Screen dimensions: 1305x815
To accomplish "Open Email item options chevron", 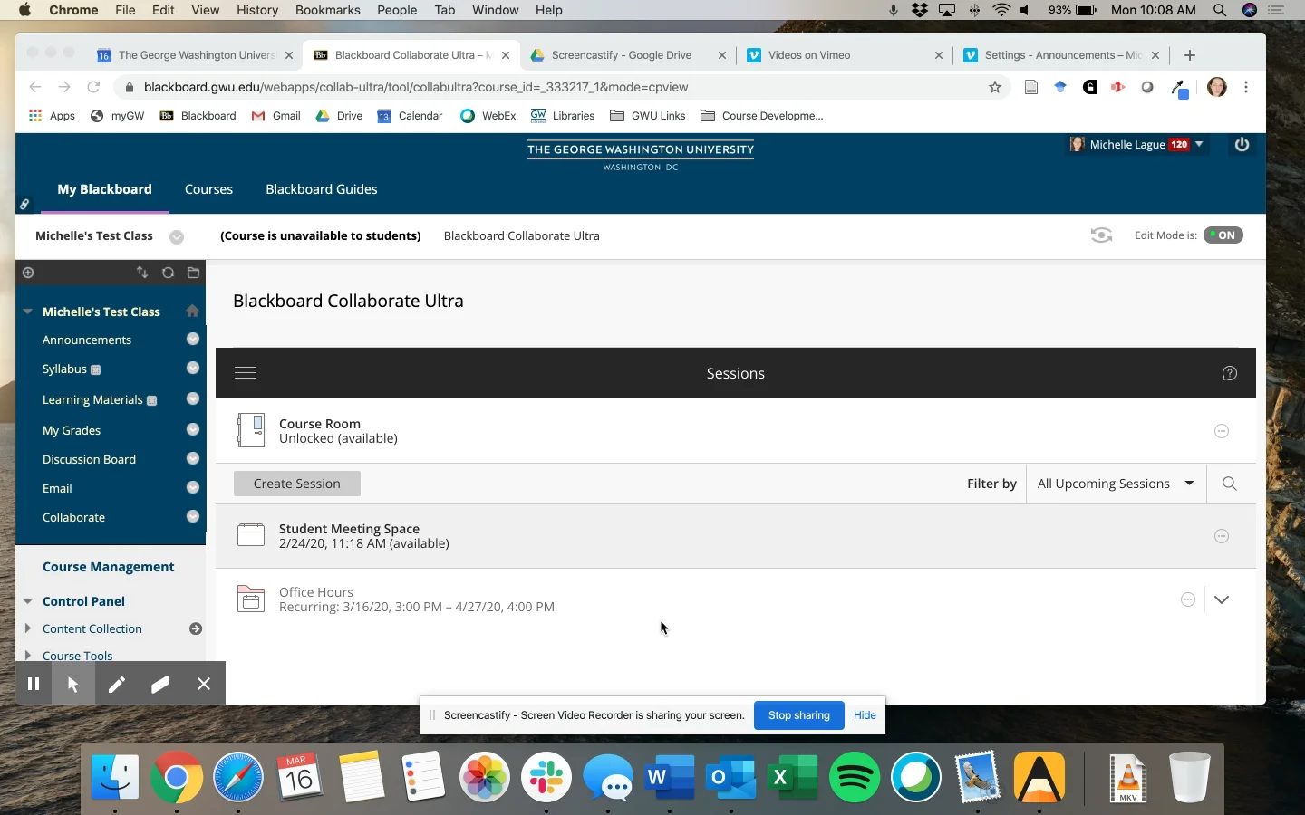I will 193,487.
